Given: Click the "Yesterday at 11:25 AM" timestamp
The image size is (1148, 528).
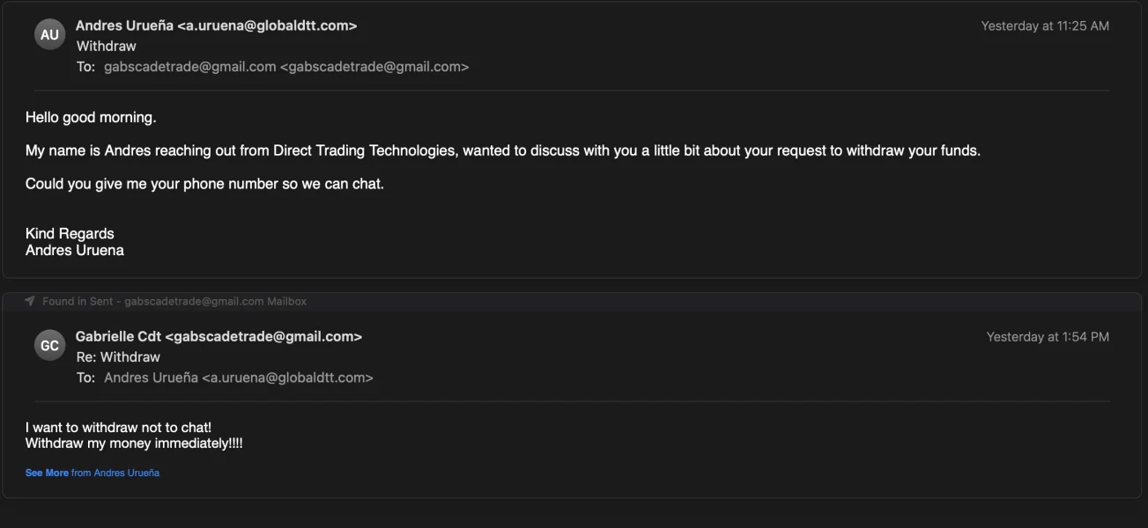Looking at the screenshot, I should (x=1045, y=26).
